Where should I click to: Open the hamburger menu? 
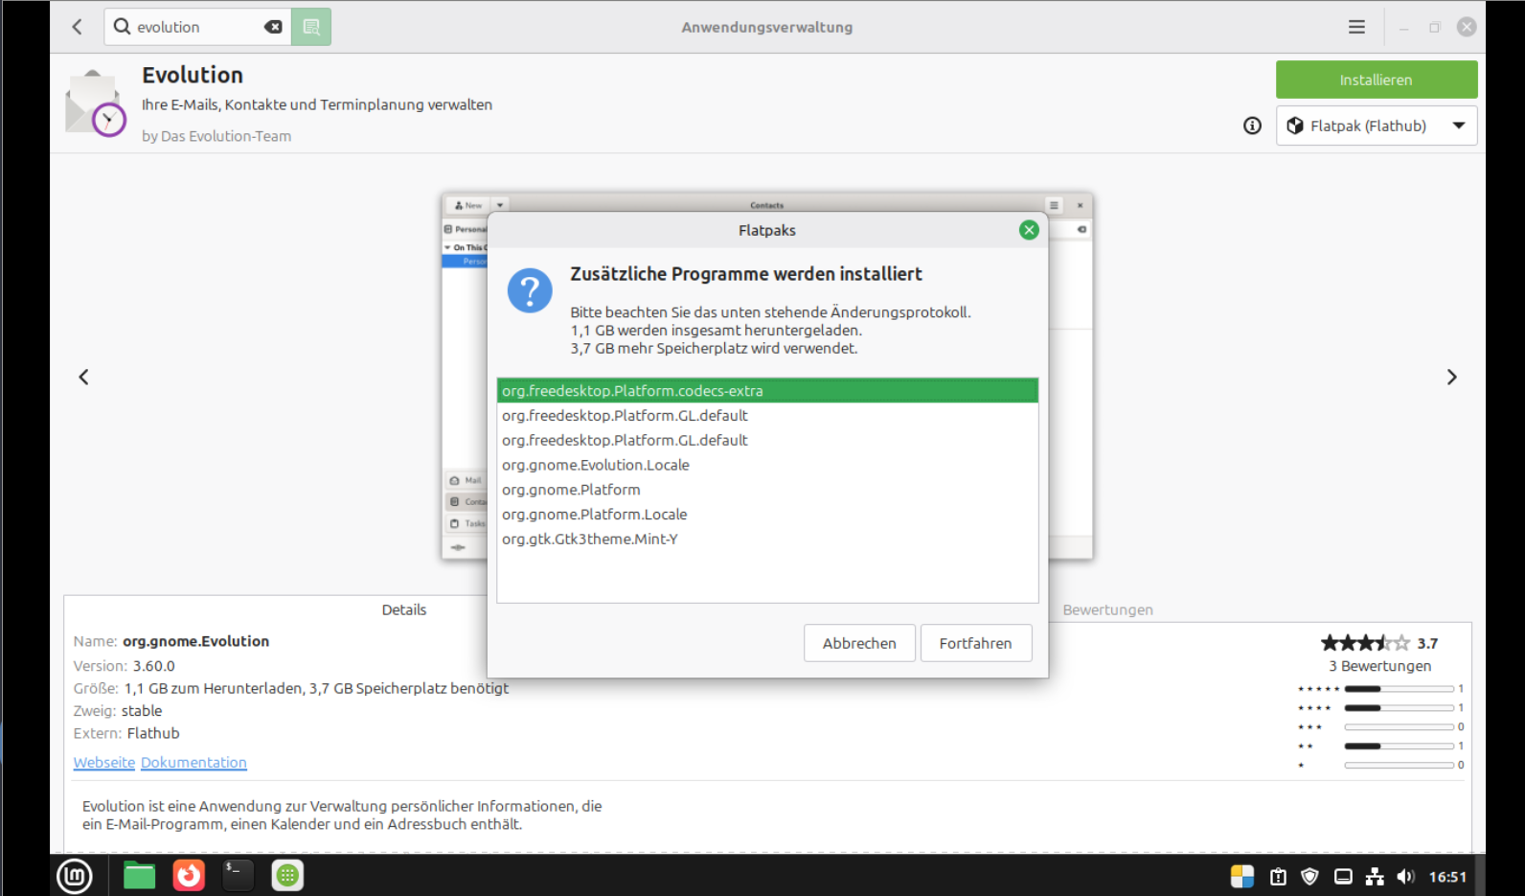coord(1356,27)
